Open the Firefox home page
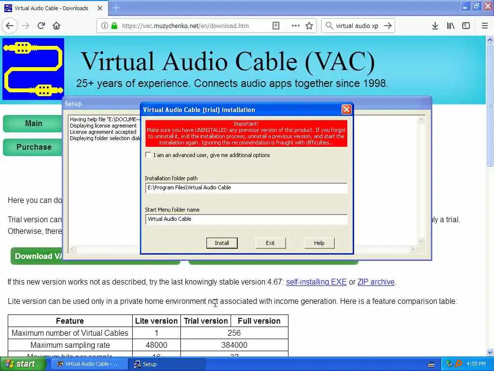The height and width of the screenshot is (371, 494). (56, 26)
